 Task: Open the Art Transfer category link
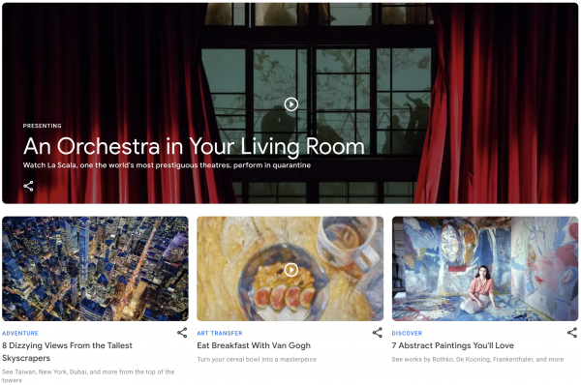coord(220,333)
